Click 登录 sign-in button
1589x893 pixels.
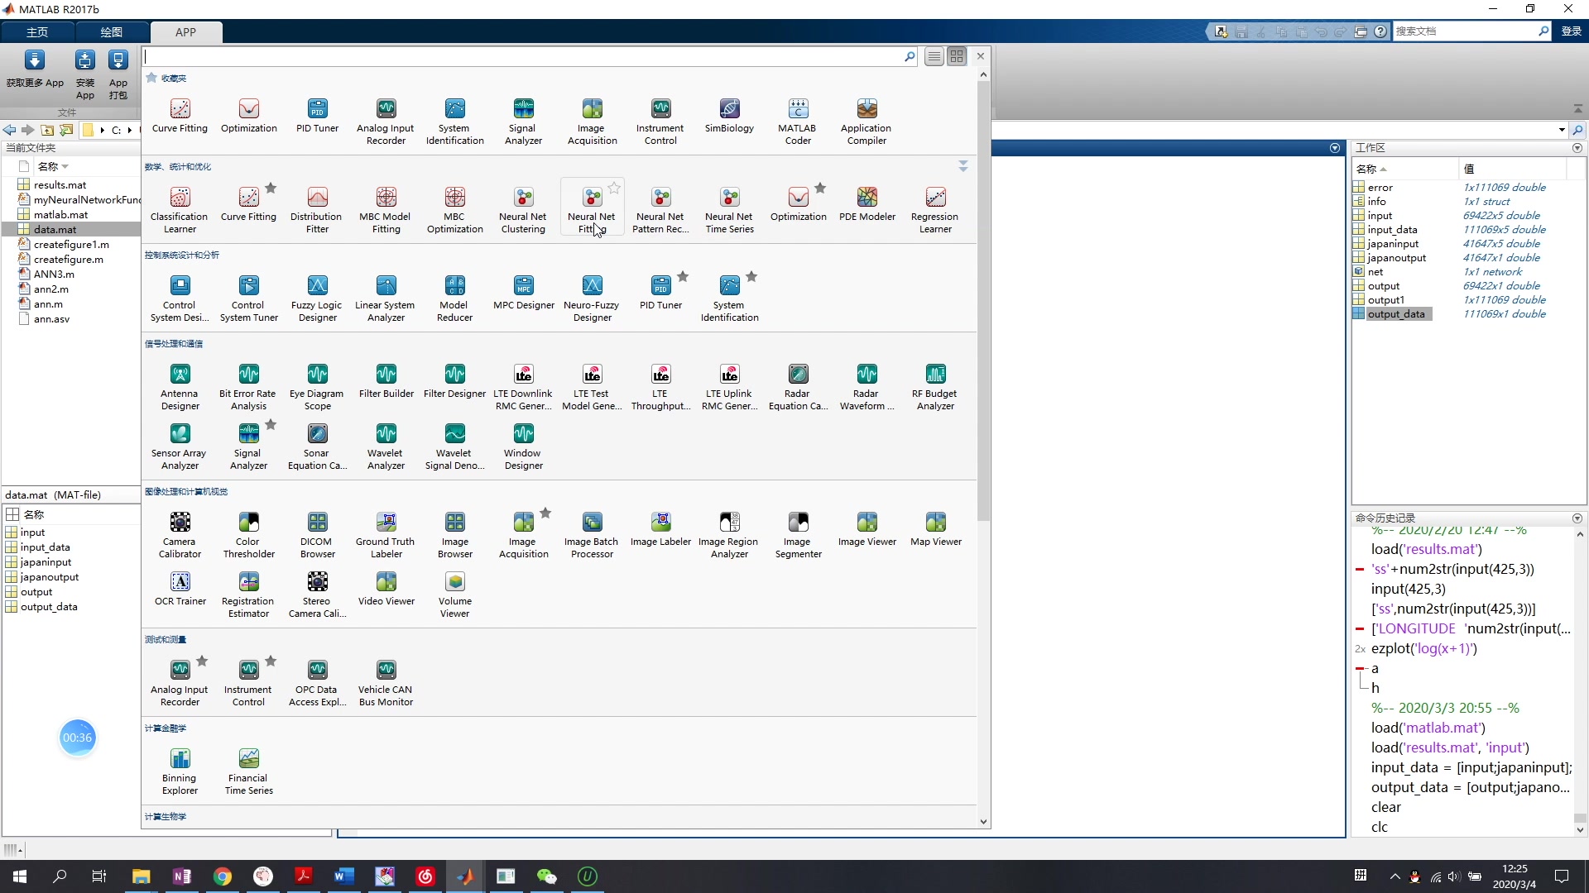[x=1572, y=31]
